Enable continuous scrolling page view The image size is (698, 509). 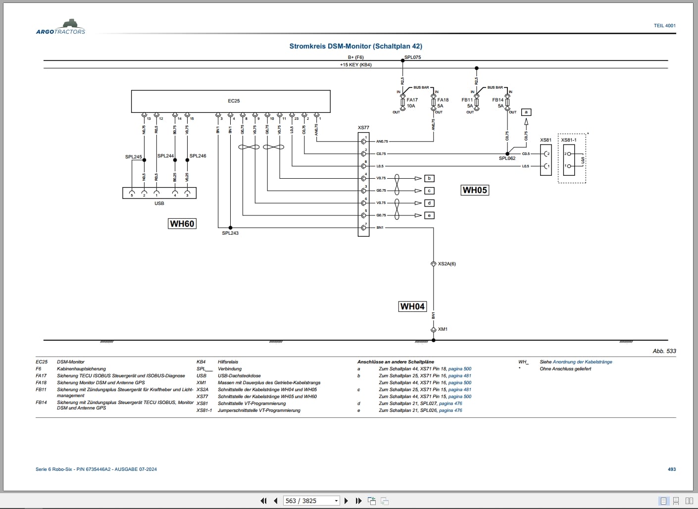click(x=676, y=501)
